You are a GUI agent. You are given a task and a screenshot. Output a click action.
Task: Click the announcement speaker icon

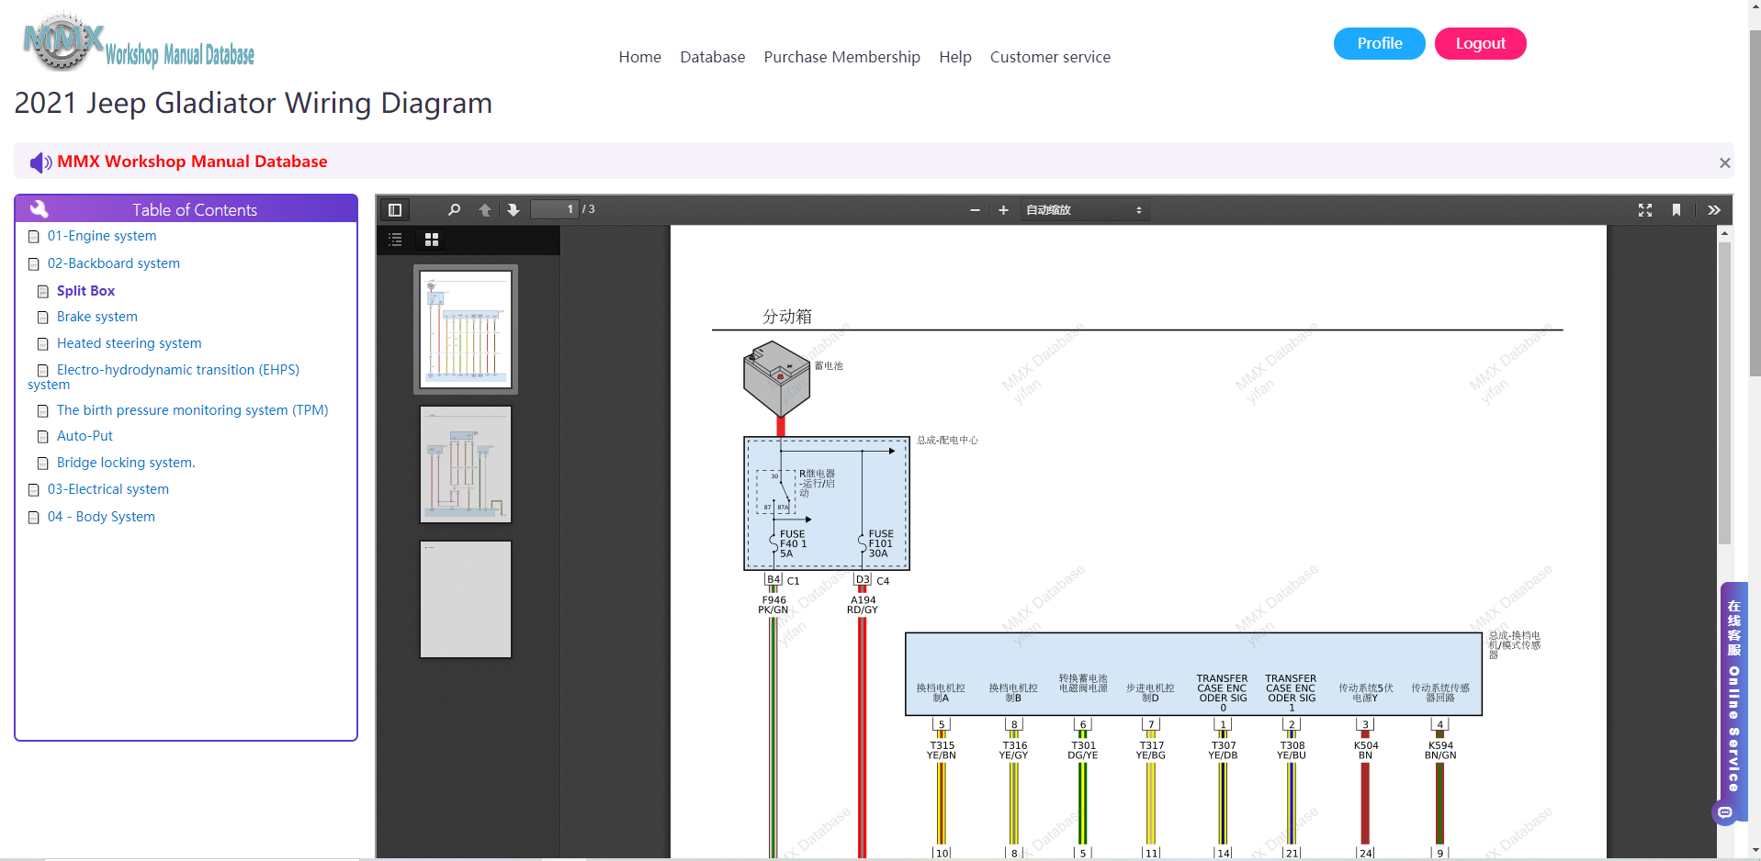[x=40, y=162]
